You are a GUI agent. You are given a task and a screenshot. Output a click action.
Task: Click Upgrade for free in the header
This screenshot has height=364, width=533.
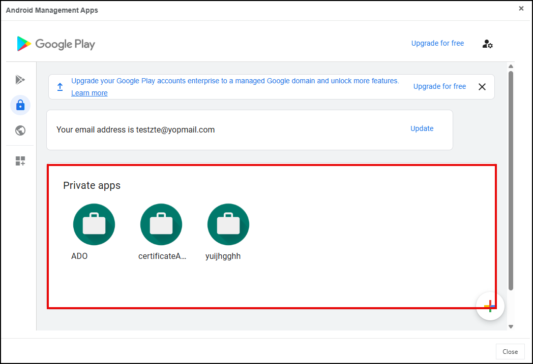click(x=437, y=43)
